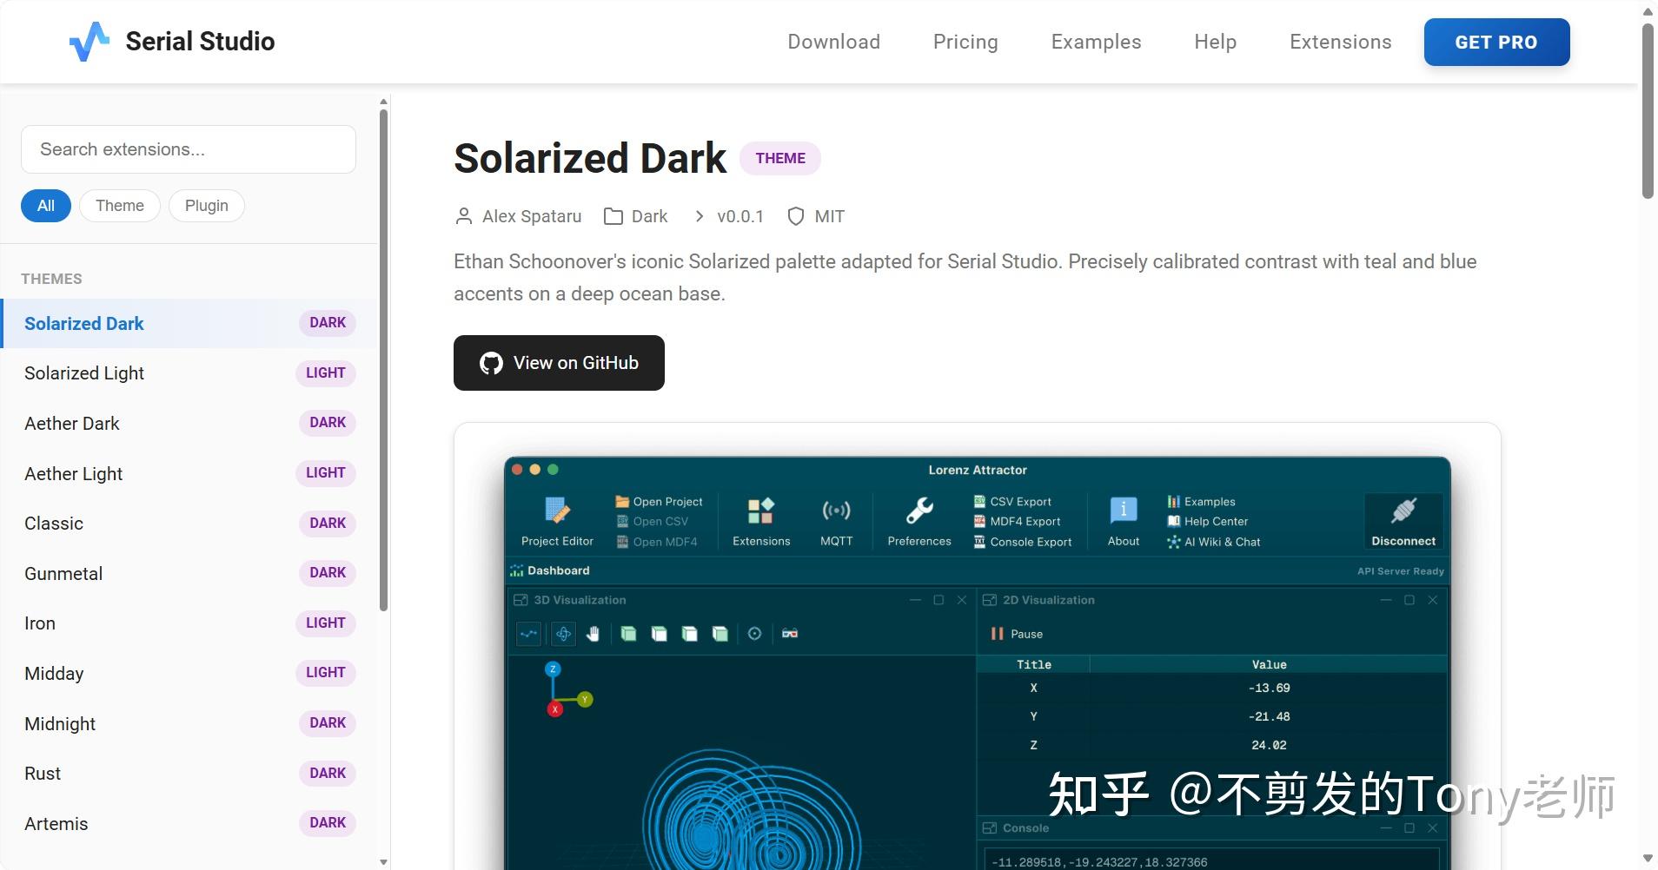Click the Serial Studio logo icon

point(90,42)
